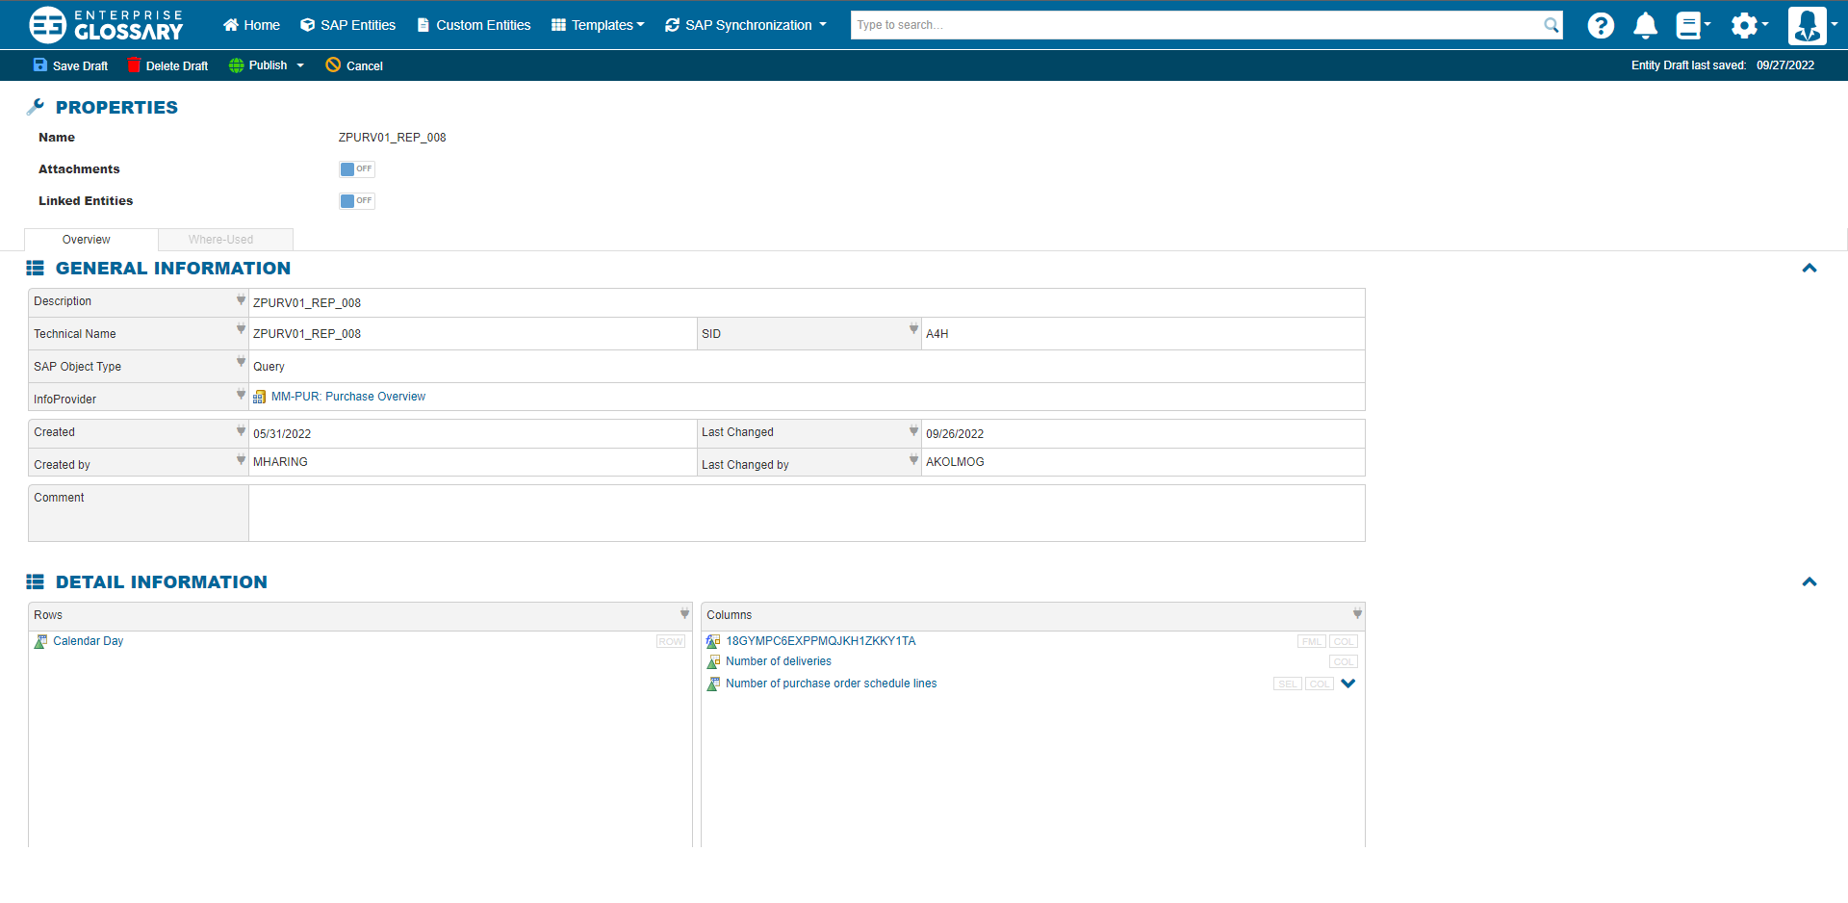1848x903 pixels.
Task: Click the search magnifier icon
Action: pos(1551,25)
